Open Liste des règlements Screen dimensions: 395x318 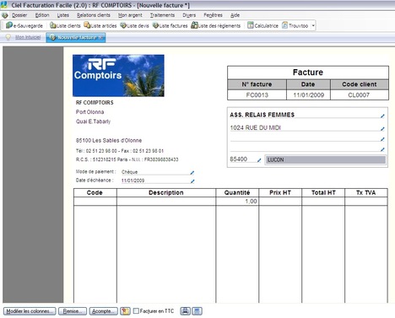coord(216,25)
